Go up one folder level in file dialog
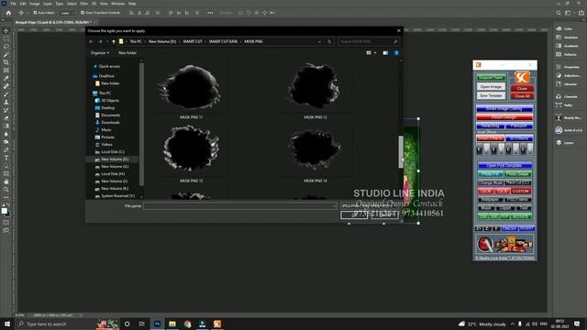587x330 pixels. tap(114, 41)
